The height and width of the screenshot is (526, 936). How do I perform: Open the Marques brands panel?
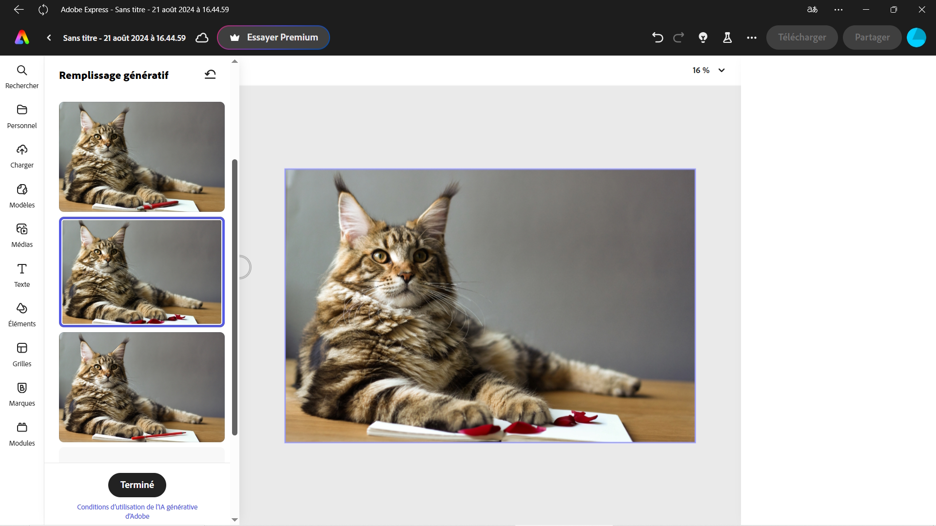(22, 394)
